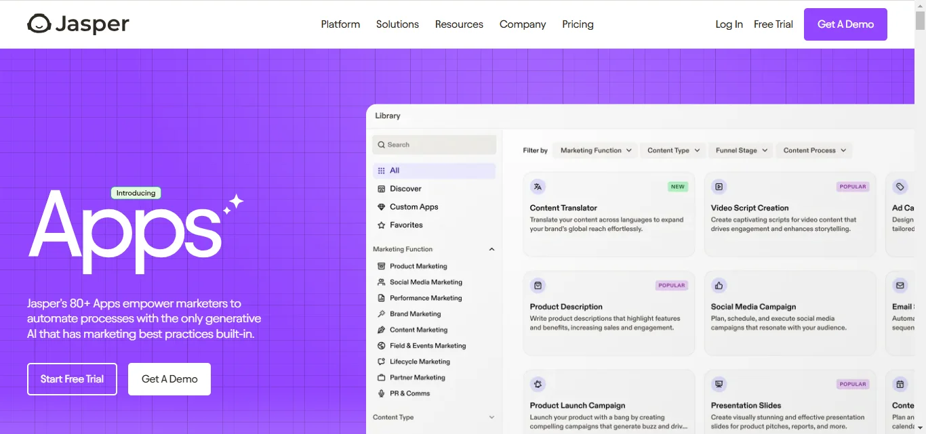Open the Marketing Function filter dropdown
This screenshot has height=434, width=926.
[x=595, y=150]
